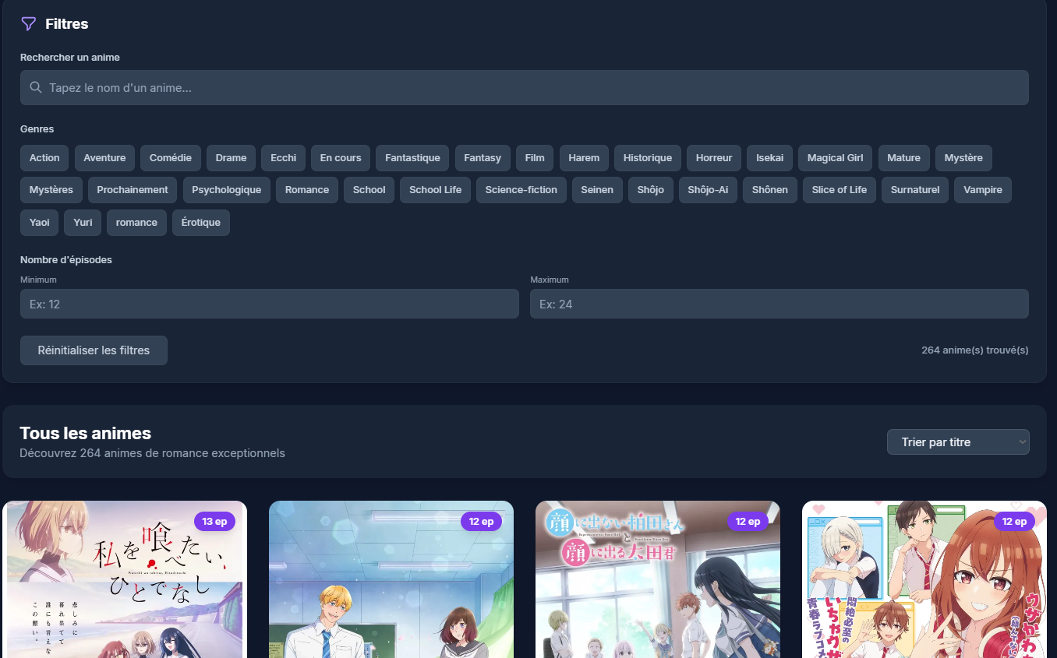Viewport: 1057px width, 658px height.
Task: Click the sort dropdown chevron arrow
Action: [x=1022, y=442]
